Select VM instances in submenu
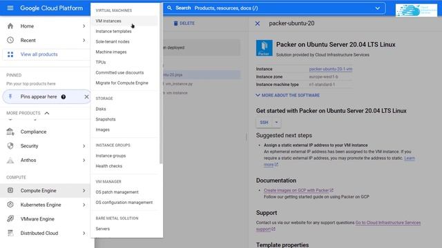Viewport: 442px width, 248px height. point(124,21)
